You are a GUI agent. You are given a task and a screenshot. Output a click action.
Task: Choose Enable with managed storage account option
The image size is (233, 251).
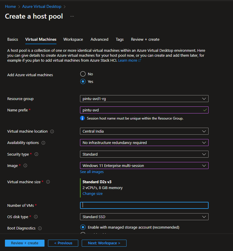pyautogui.click(x=83, y=227)
